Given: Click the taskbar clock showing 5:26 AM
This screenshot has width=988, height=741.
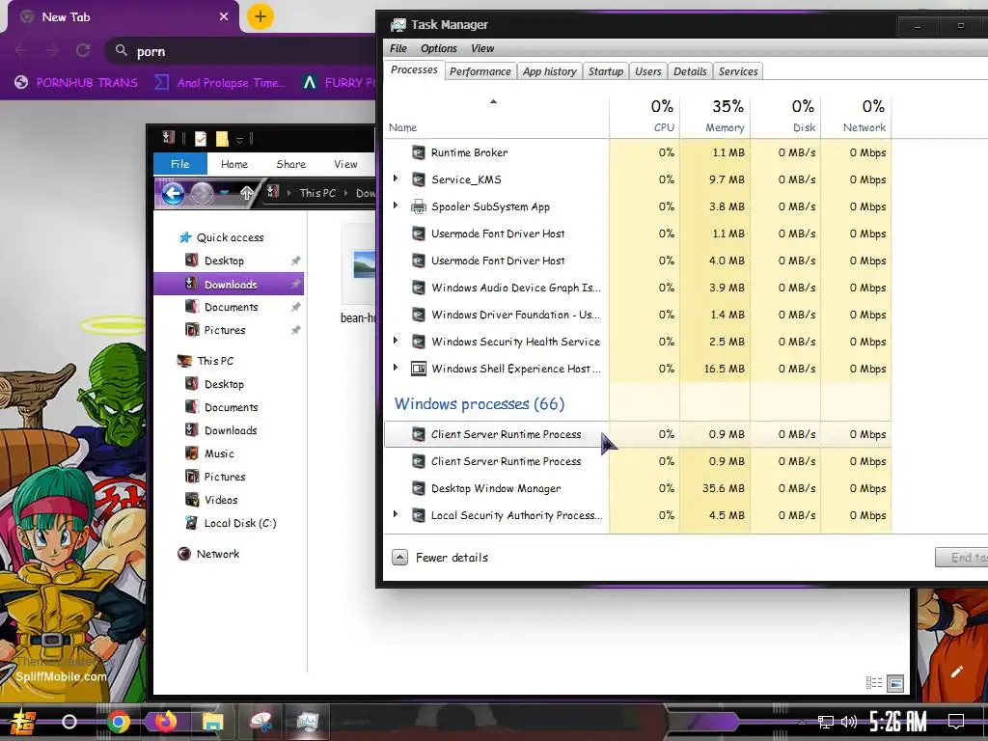Looking at the screenshot, I should coord(897,722).
